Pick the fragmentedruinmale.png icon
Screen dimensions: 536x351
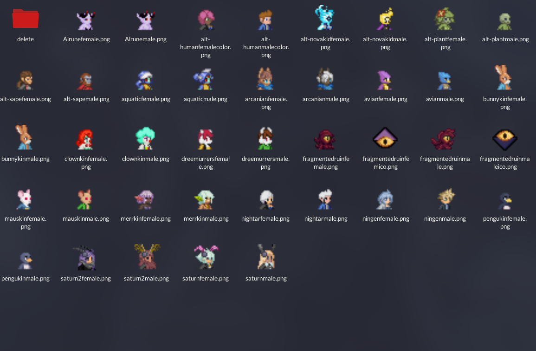[x=444, y=139]
